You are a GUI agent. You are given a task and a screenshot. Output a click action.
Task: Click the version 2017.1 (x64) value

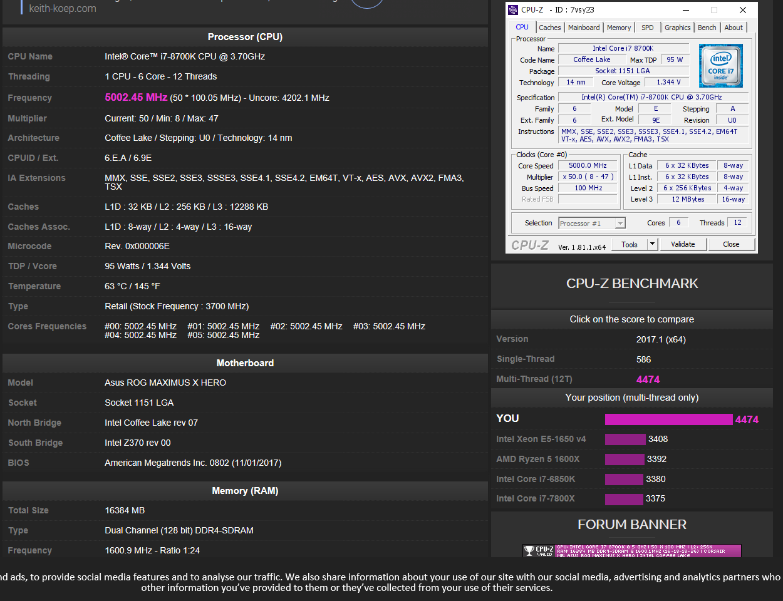click(661, 339)
